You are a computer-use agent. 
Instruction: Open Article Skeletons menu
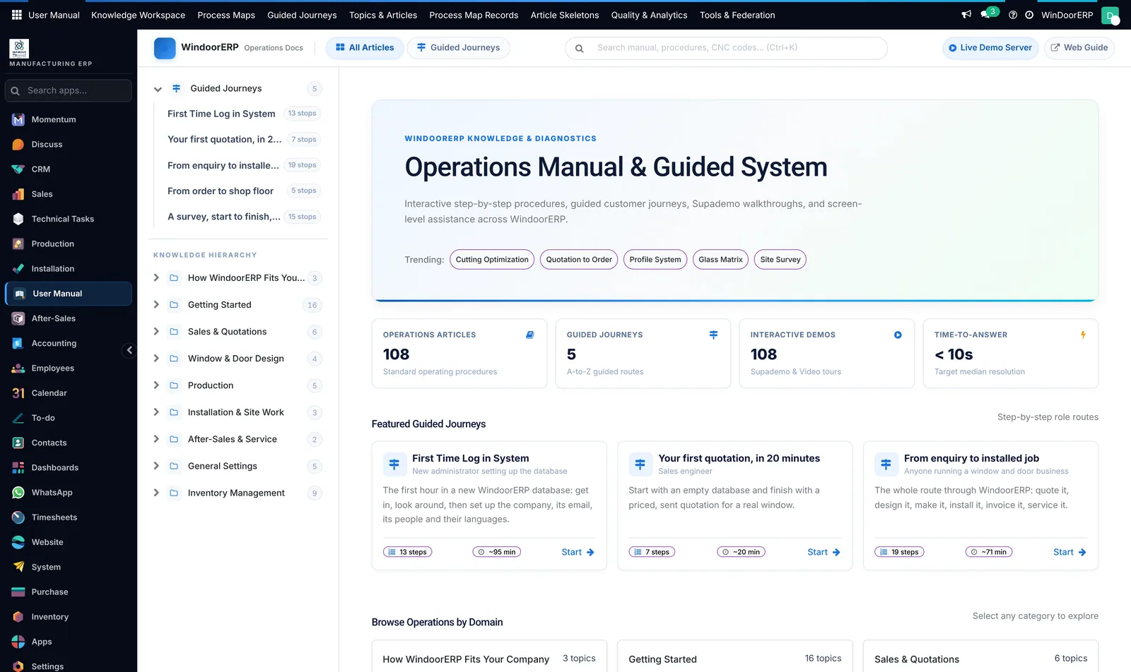(x=565, y=15)
